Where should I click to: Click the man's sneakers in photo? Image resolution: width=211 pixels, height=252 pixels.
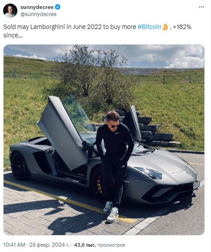coord(111,212)
